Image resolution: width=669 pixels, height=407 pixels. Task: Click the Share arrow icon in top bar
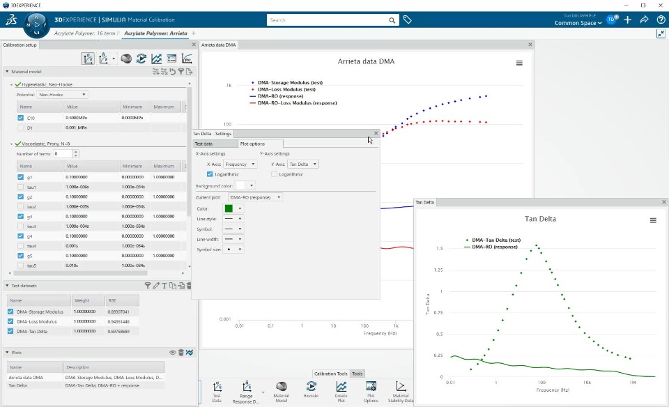tap(644, 20)
